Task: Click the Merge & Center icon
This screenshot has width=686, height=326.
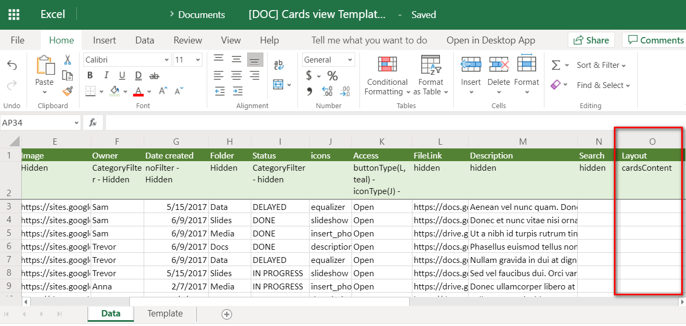Action: (x=278, y=84)
